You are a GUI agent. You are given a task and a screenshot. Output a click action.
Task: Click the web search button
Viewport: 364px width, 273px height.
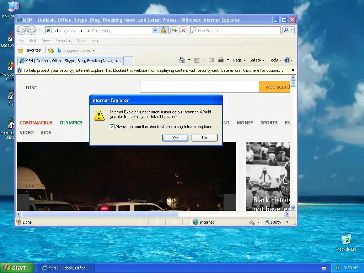(275, 87)
